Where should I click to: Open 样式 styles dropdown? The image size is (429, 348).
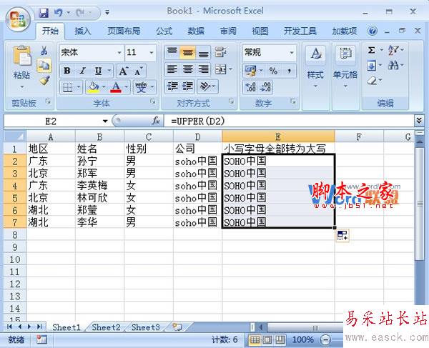coord(315,86)
